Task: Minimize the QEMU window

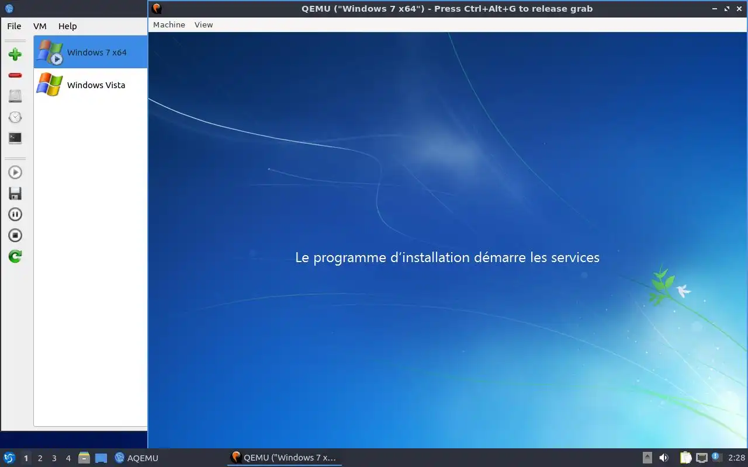Action: [715, 9]
